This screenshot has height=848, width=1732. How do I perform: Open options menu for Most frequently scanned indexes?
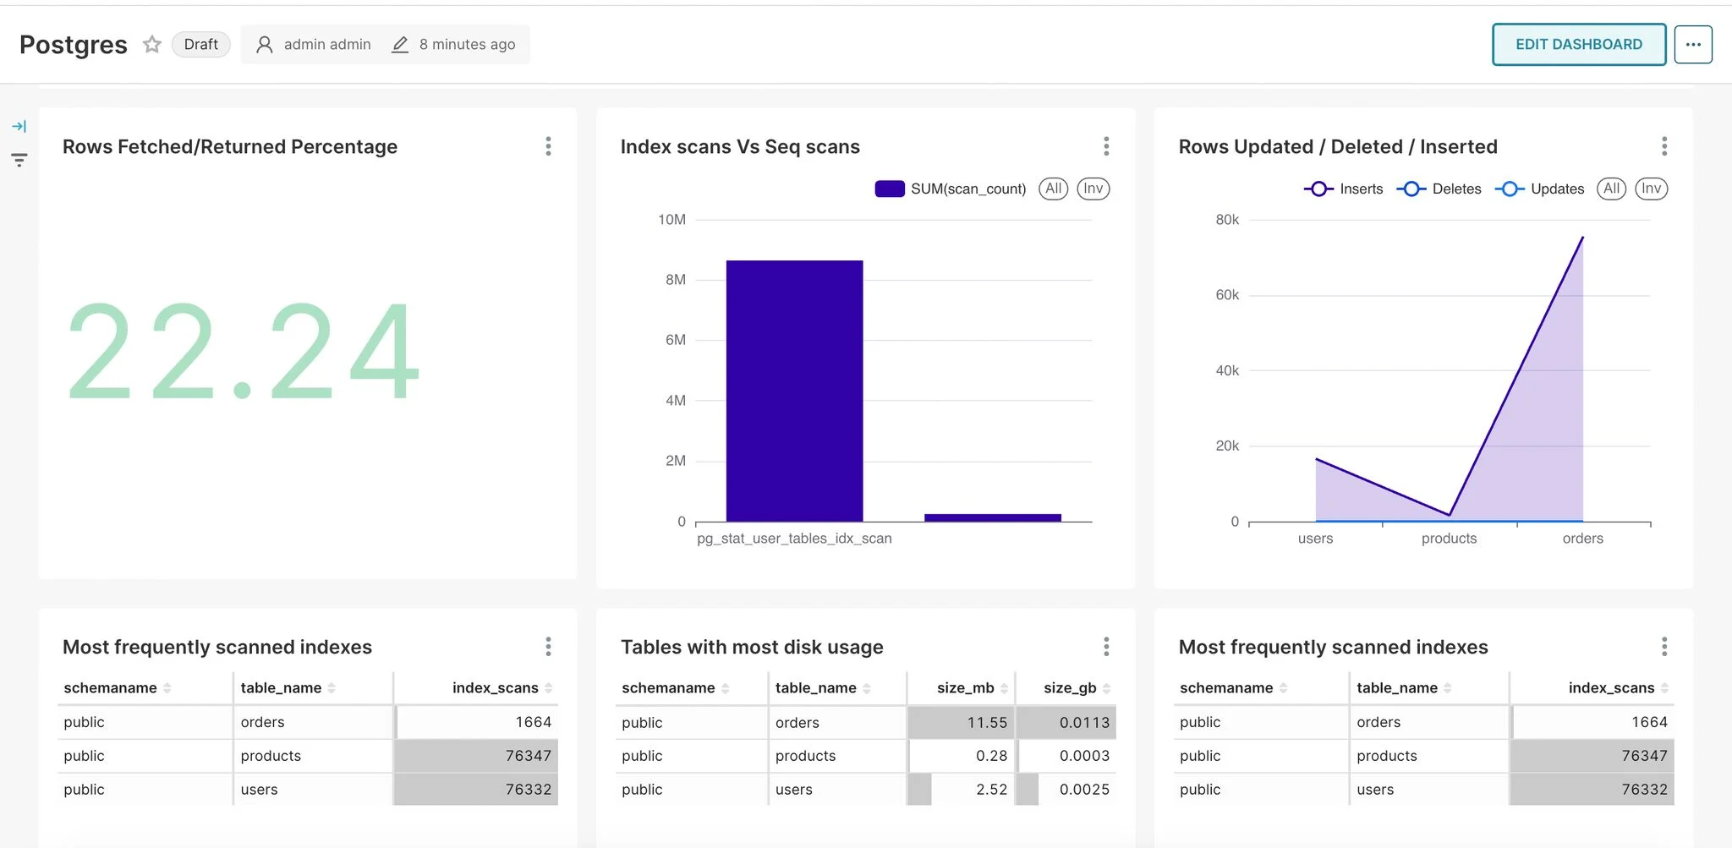(548, 646)
